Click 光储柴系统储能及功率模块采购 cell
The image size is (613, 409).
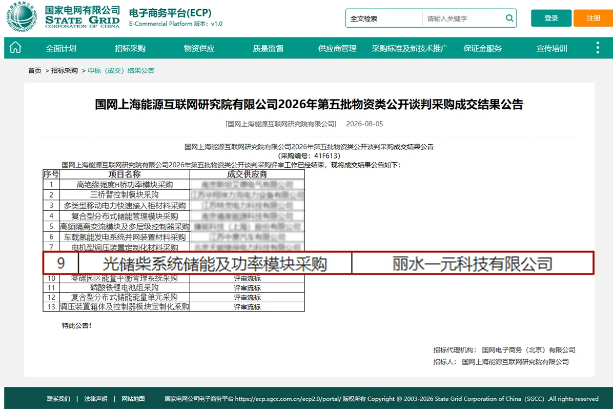[215, 263]
